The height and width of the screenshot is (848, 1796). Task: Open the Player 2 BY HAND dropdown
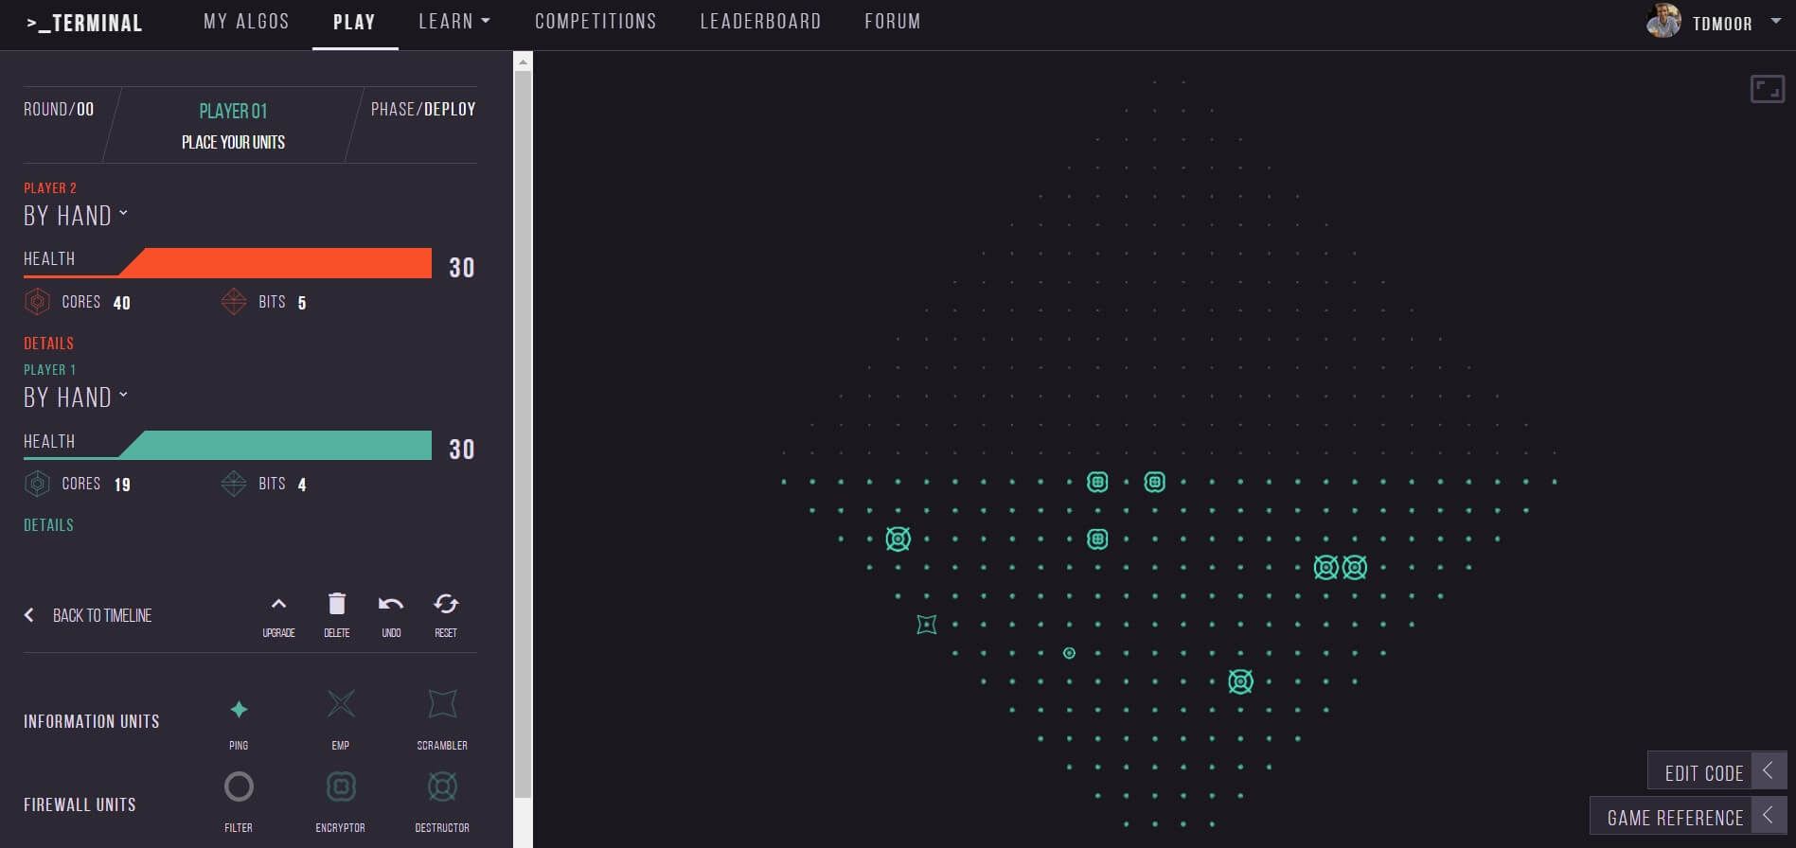point(76,216)
